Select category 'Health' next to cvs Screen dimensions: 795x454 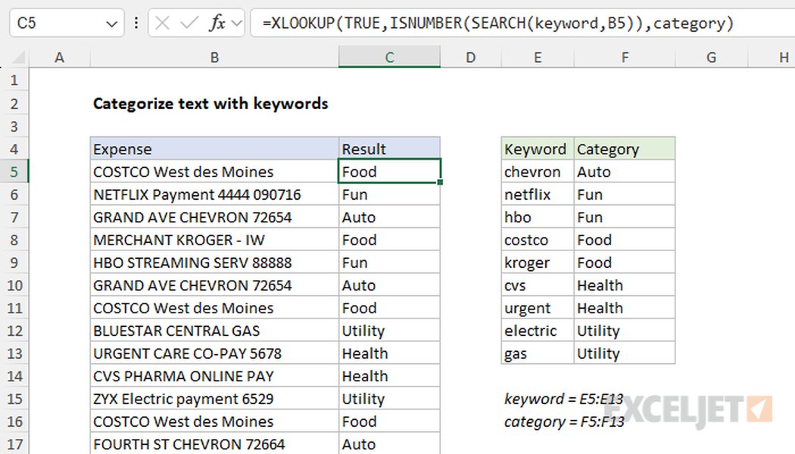625,285
